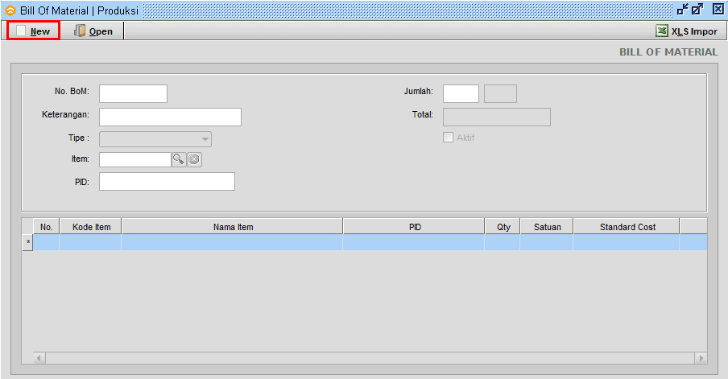The image size is (728, 379).
Task: Open the Tipe dropdown
Action: coord(155,139)
